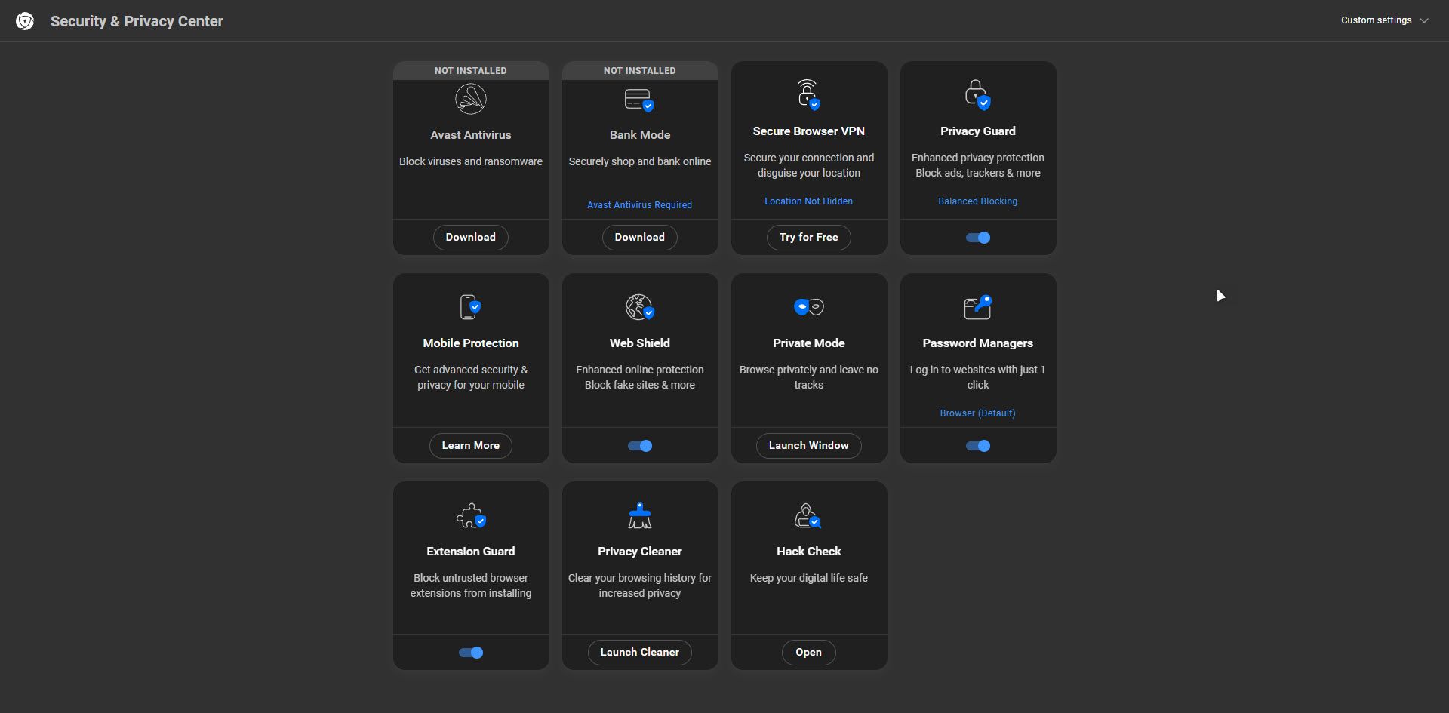The width and height of the screenshot is (1449, 713).
Task: Click the Avast shield logo in header
Action: click(25, 21)
